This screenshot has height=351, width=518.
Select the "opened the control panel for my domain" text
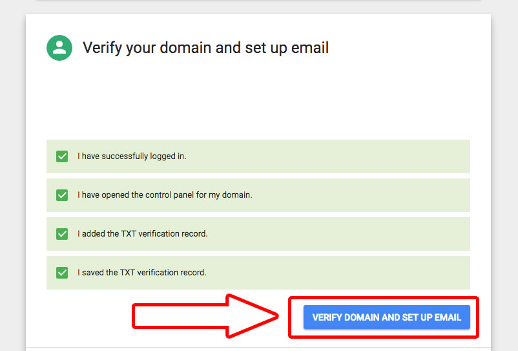coord(165,195)
